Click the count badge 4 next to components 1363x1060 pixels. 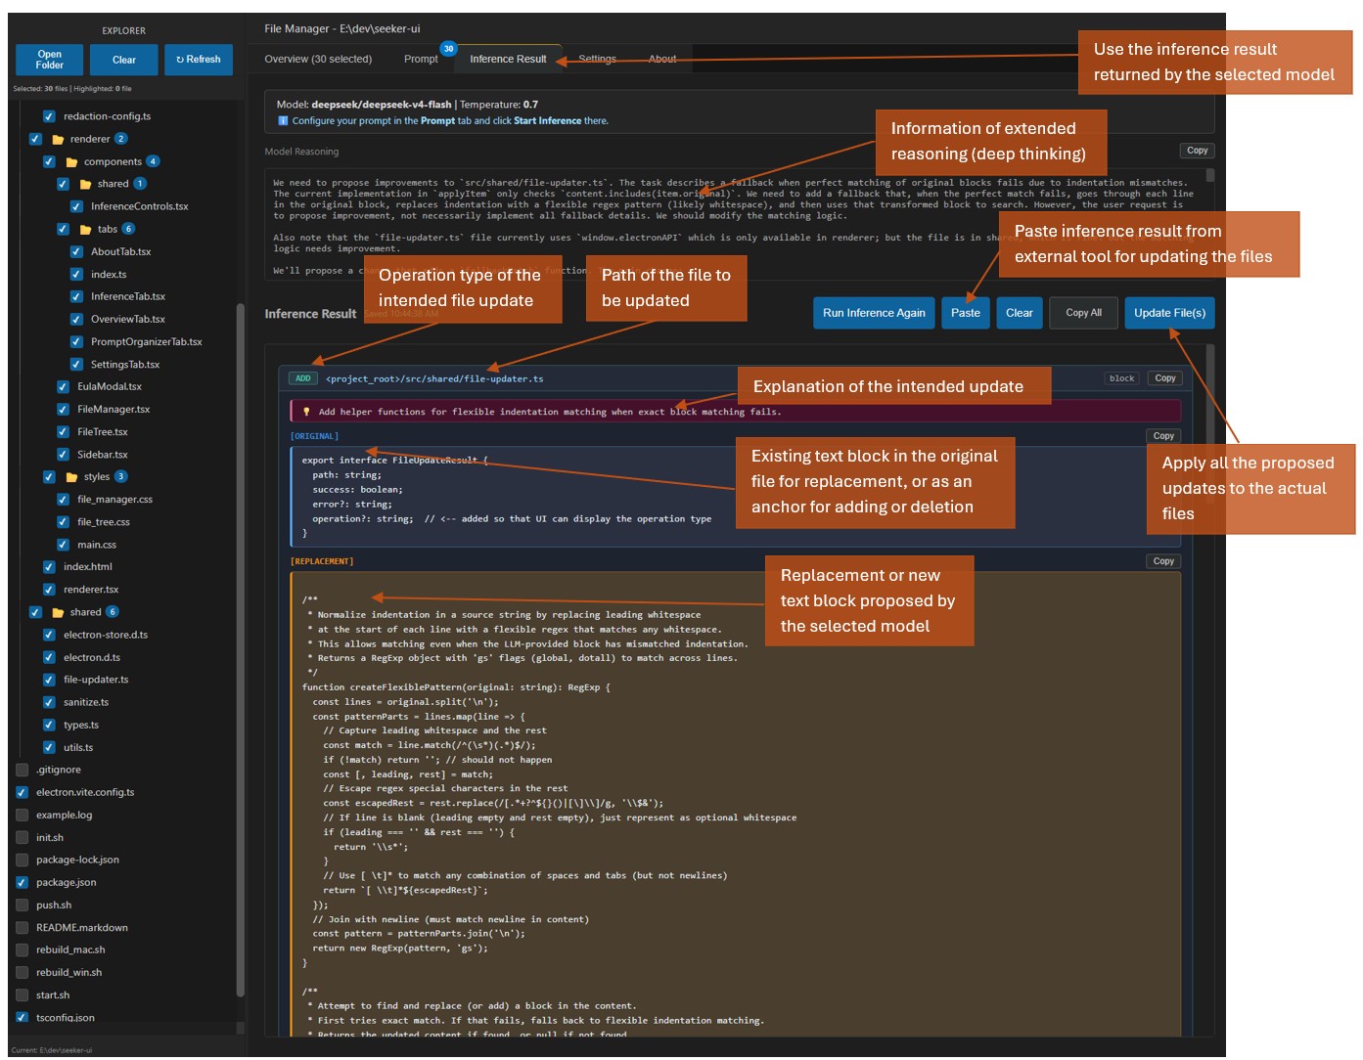click(x=153, y=161)
